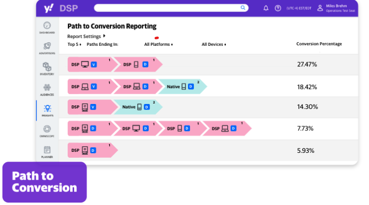Viewport: 369px width, 205px height.
Task: Click the connected TV icon in 14.30% row
Action: pos(85,107)
